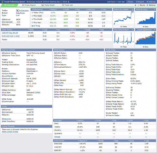Click info icon beside Annualized Return
157x153 pixels.
[x=55, y=67]
